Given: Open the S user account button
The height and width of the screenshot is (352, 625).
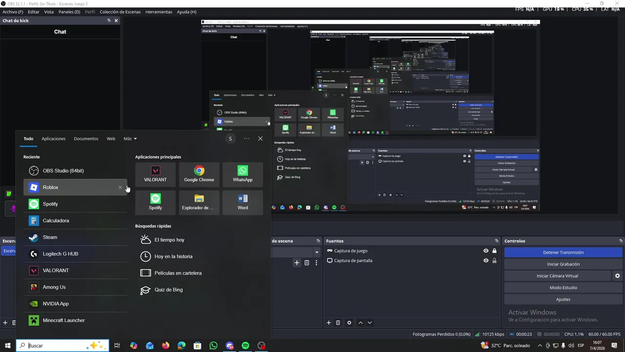Looking at the screenshot, I should (x=230, y=139).
